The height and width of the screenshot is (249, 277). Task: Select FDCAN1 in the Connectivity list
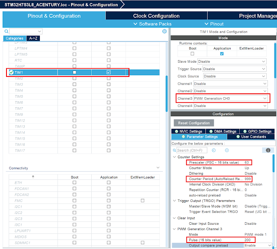click(x=22, y=188)
